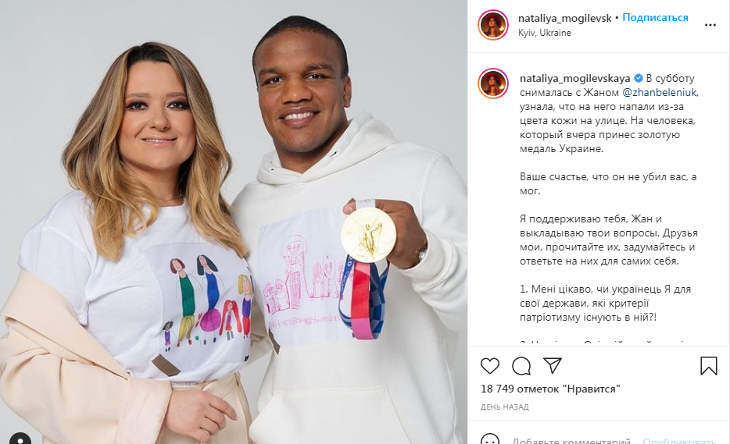Open the @zhanbeleniuk mention link
Image resolution: width=730 pixels, height=444 pixels.
tap(660, 92)
